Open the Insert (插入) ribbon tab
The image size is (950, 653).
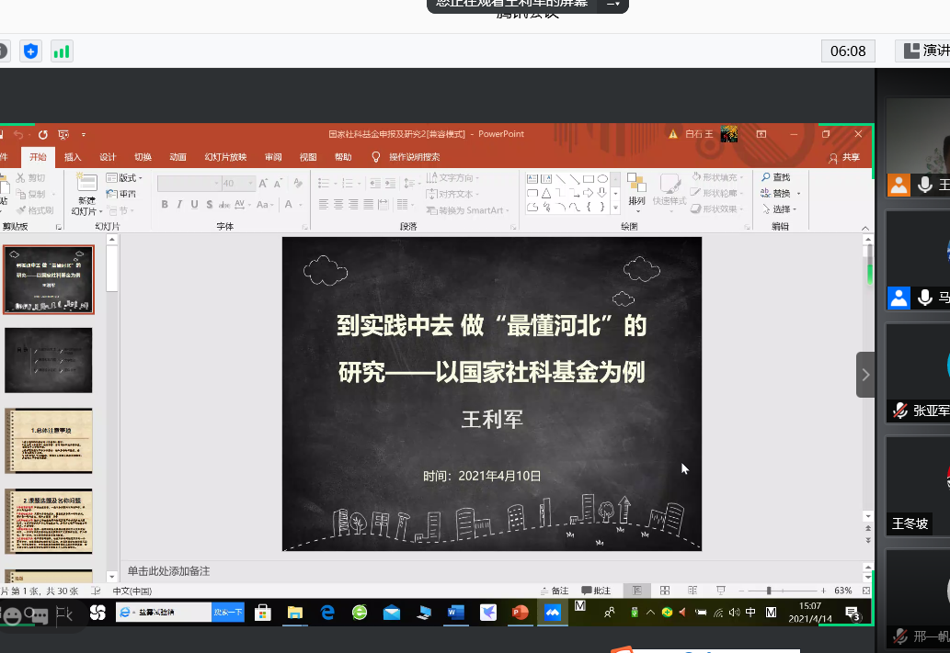tap(73, 157)
